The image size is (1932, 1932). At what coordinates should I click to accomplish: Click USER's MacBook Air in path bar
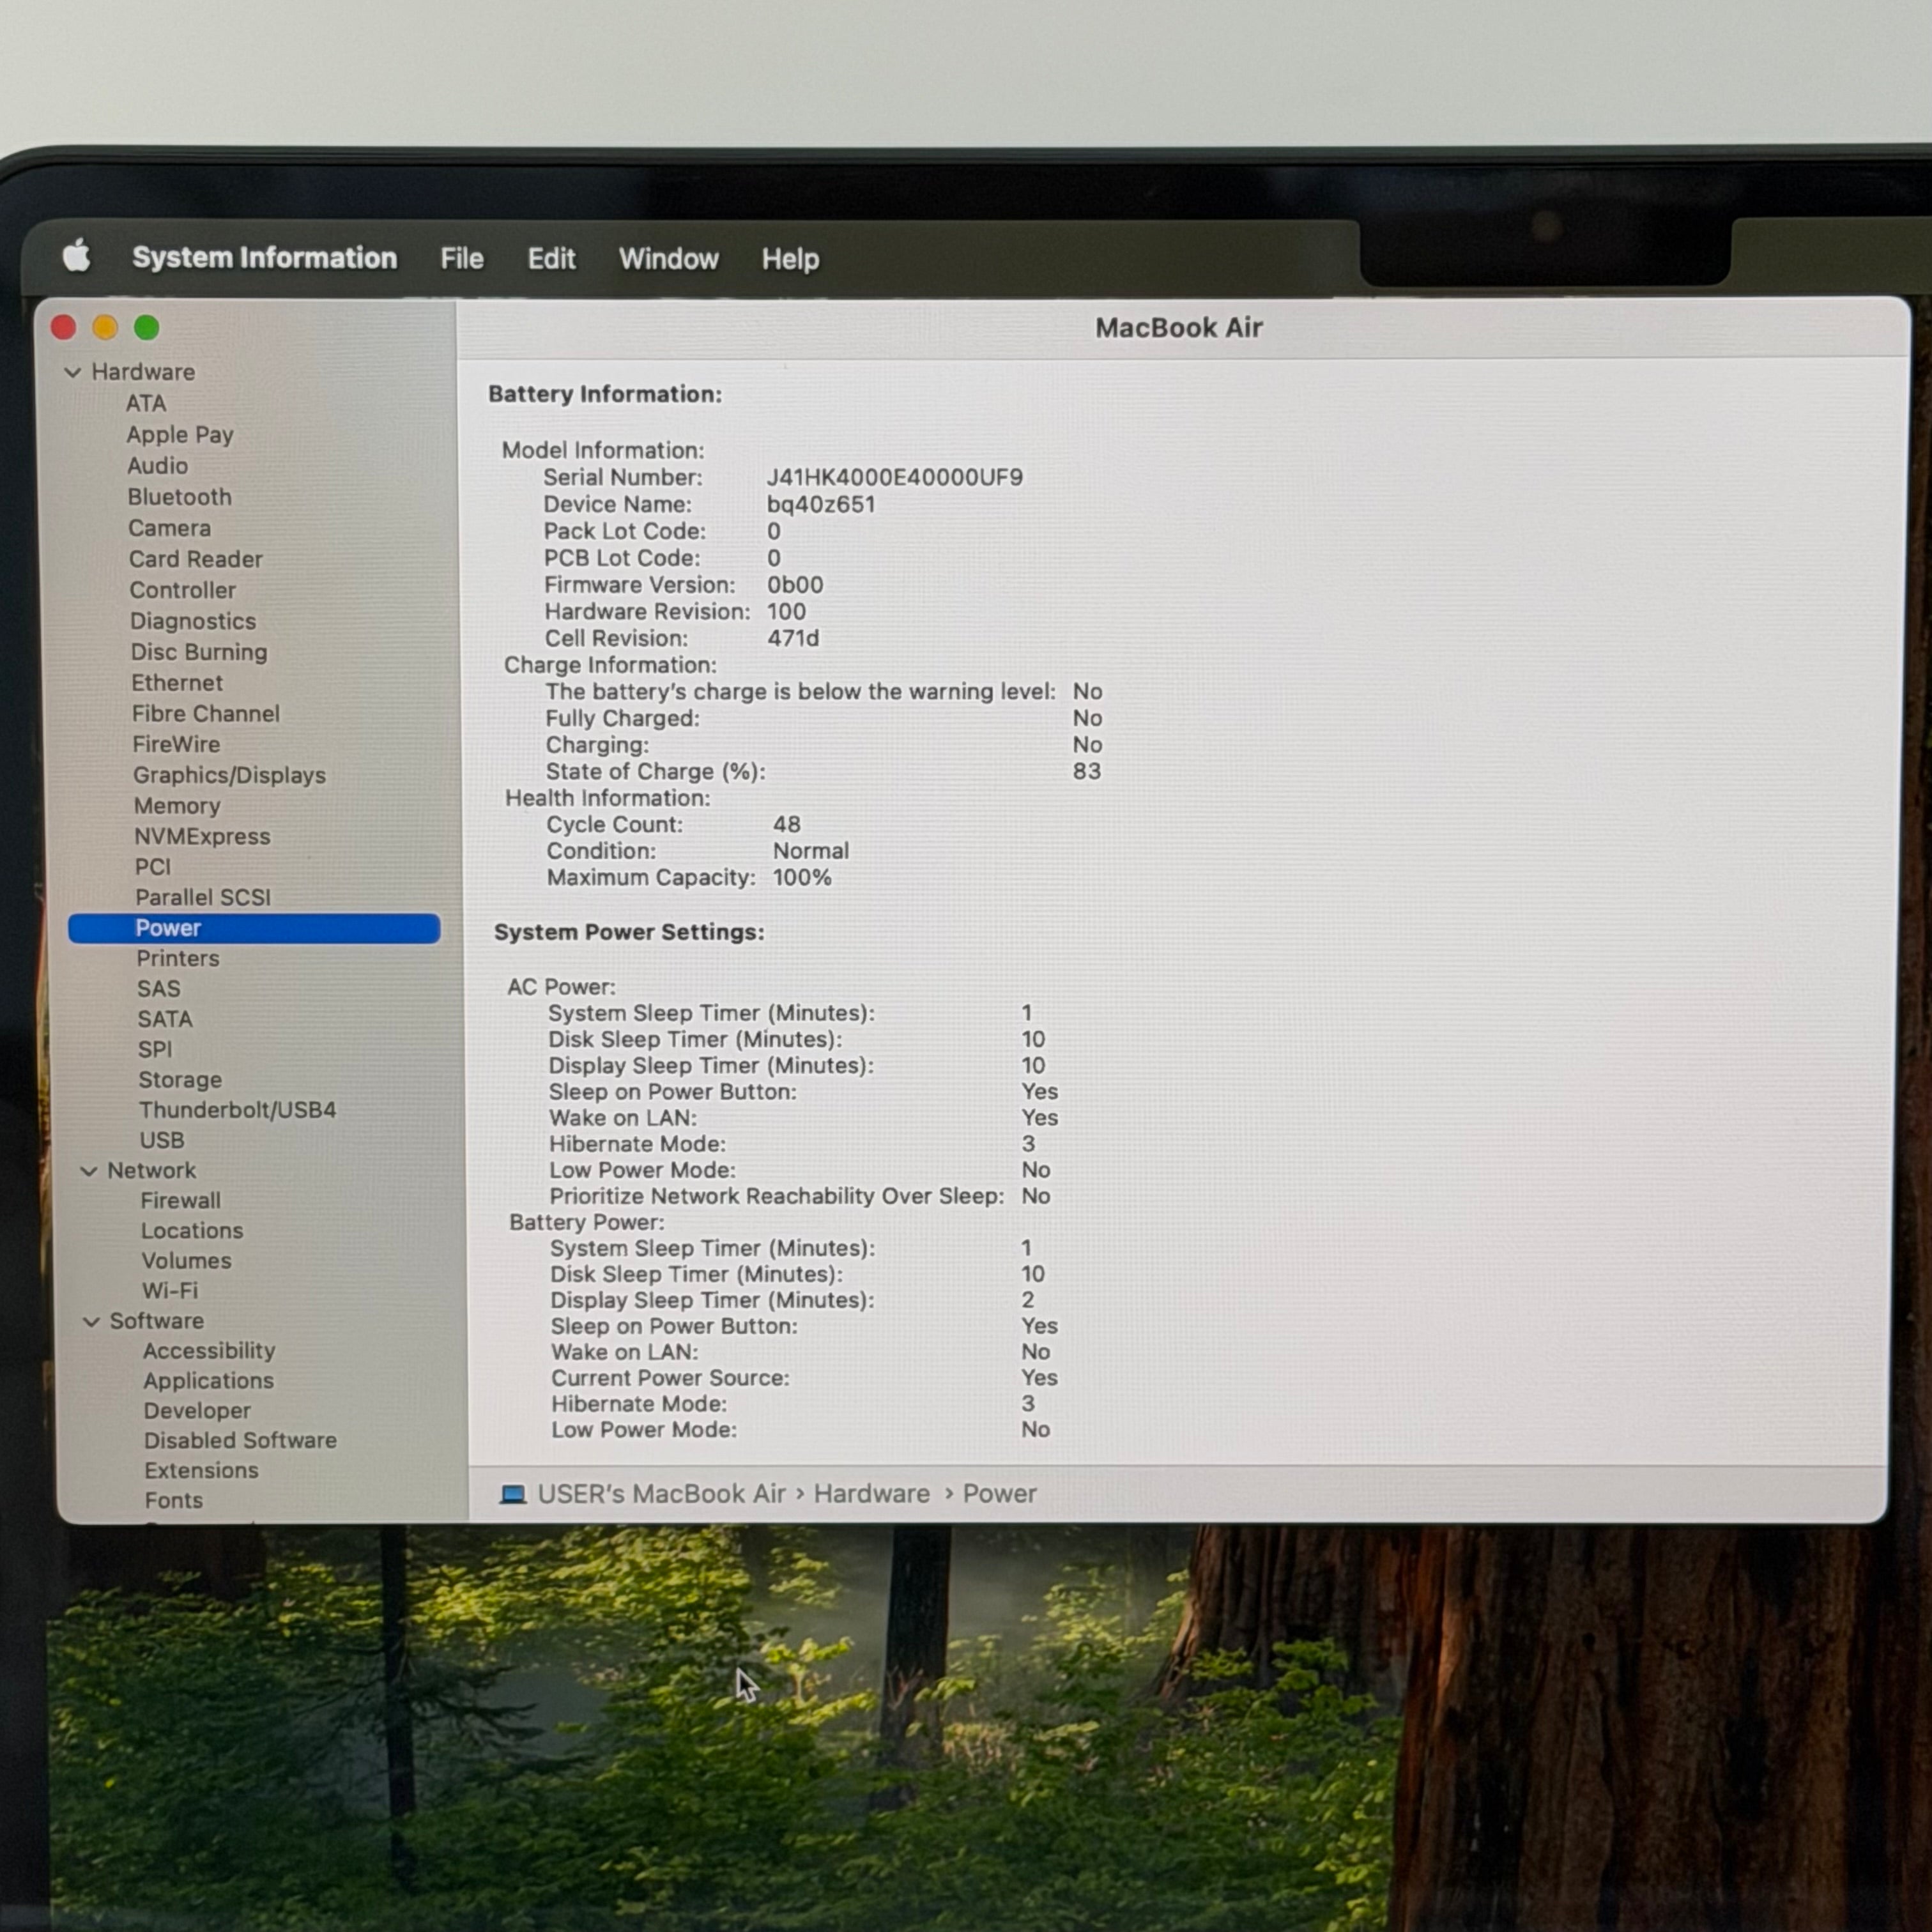pos(662,1494)
